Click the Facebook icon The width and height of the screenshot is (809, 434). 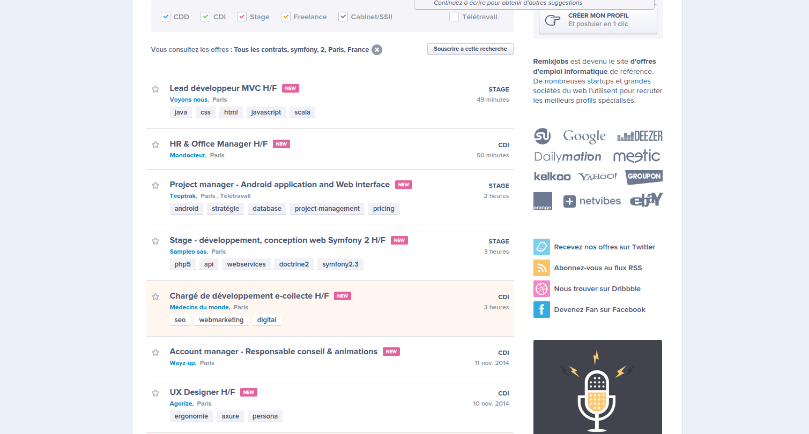541,309
